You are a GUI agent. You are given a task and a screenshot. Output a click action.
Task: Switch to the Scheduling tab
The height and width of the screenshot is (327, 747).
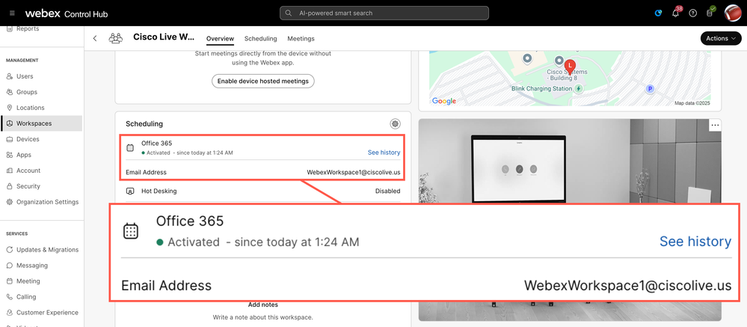pos(261,39)
